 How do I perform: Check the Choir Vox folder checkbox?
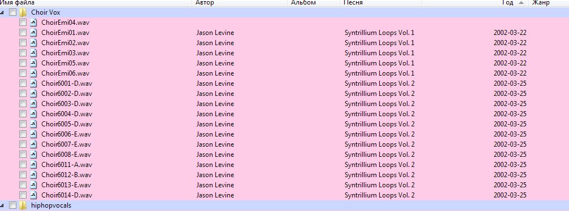coord(12,12)
